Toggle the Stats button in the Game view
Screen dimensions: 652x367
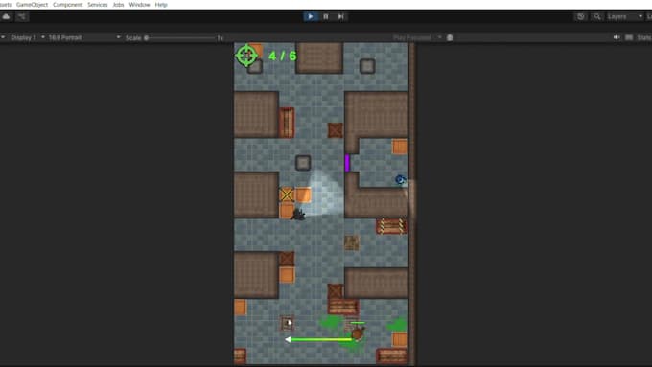643,37
